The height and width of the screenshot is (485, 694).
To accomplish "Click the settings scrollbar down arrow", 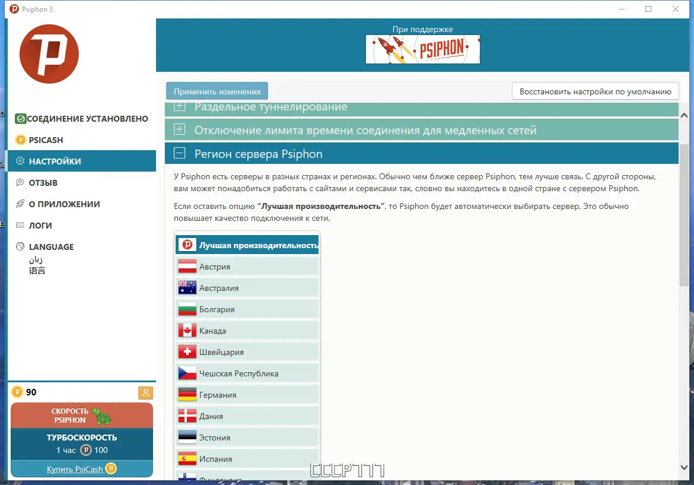I will click(x=684, y=467).
